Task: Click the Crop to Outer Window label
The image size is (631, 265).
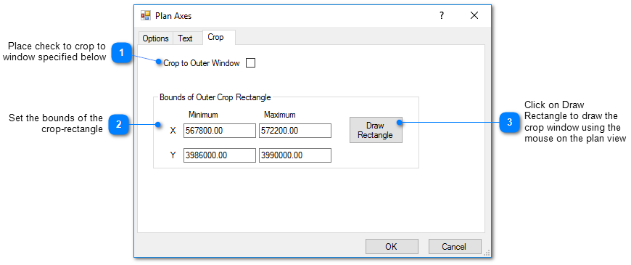Action: (x=201, y=63)
